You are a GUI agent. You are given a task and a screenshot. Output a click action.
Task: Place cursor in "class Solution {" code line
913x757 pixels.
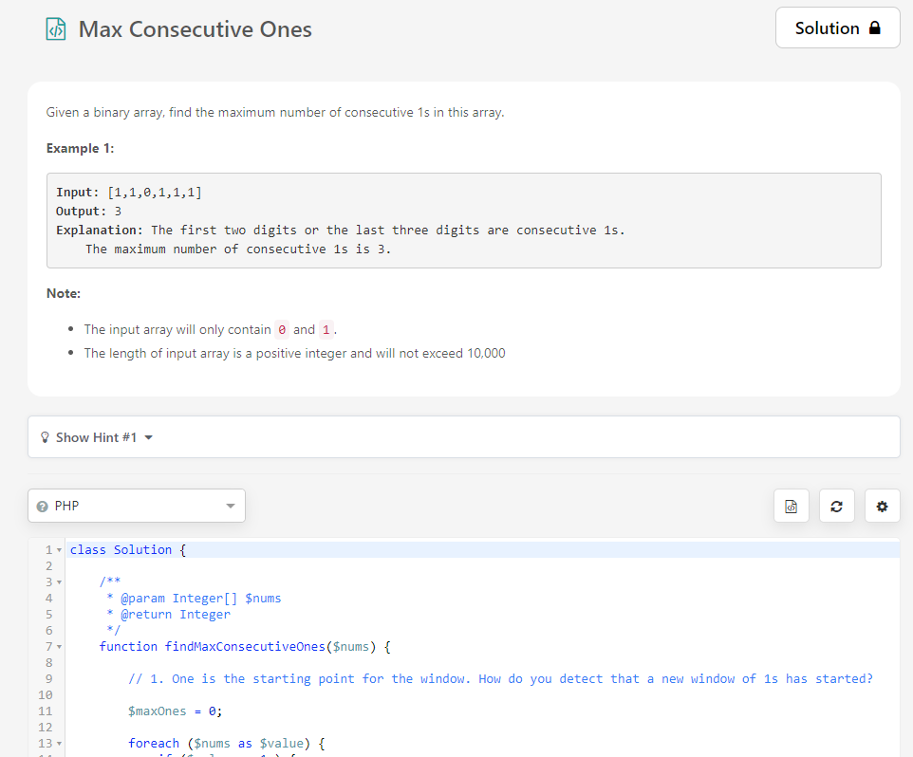click(128, 550)
